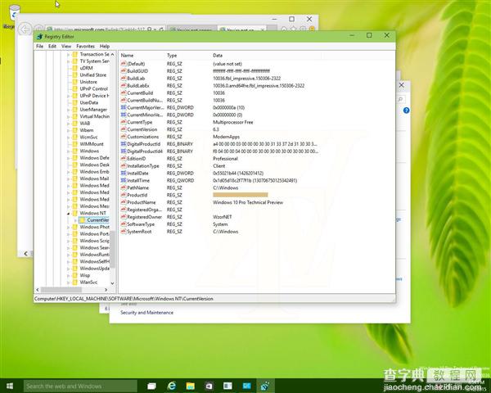Select the InstallDate DWORD icon
The height and width of the screenshot is (393, 491).
click(124, 173)
